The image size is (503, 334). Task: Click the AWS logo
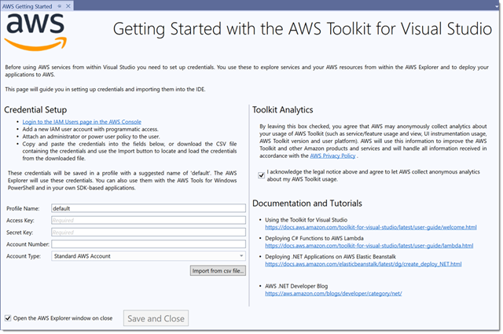pyautogui.click(x=35, y=32)
